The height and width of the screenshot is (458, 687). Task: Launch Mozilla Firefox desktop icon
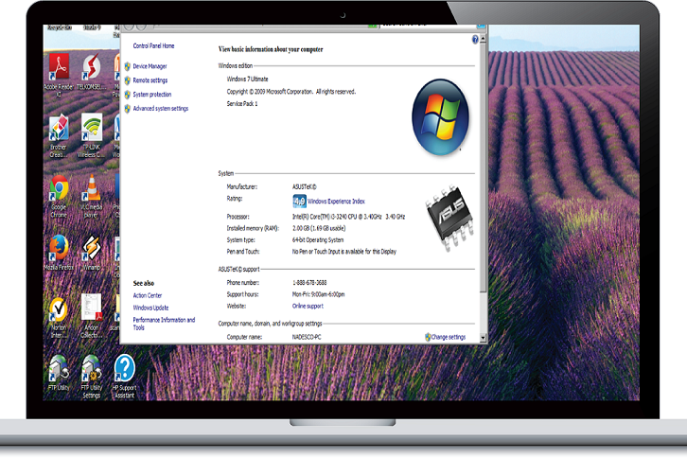[59, 249]
